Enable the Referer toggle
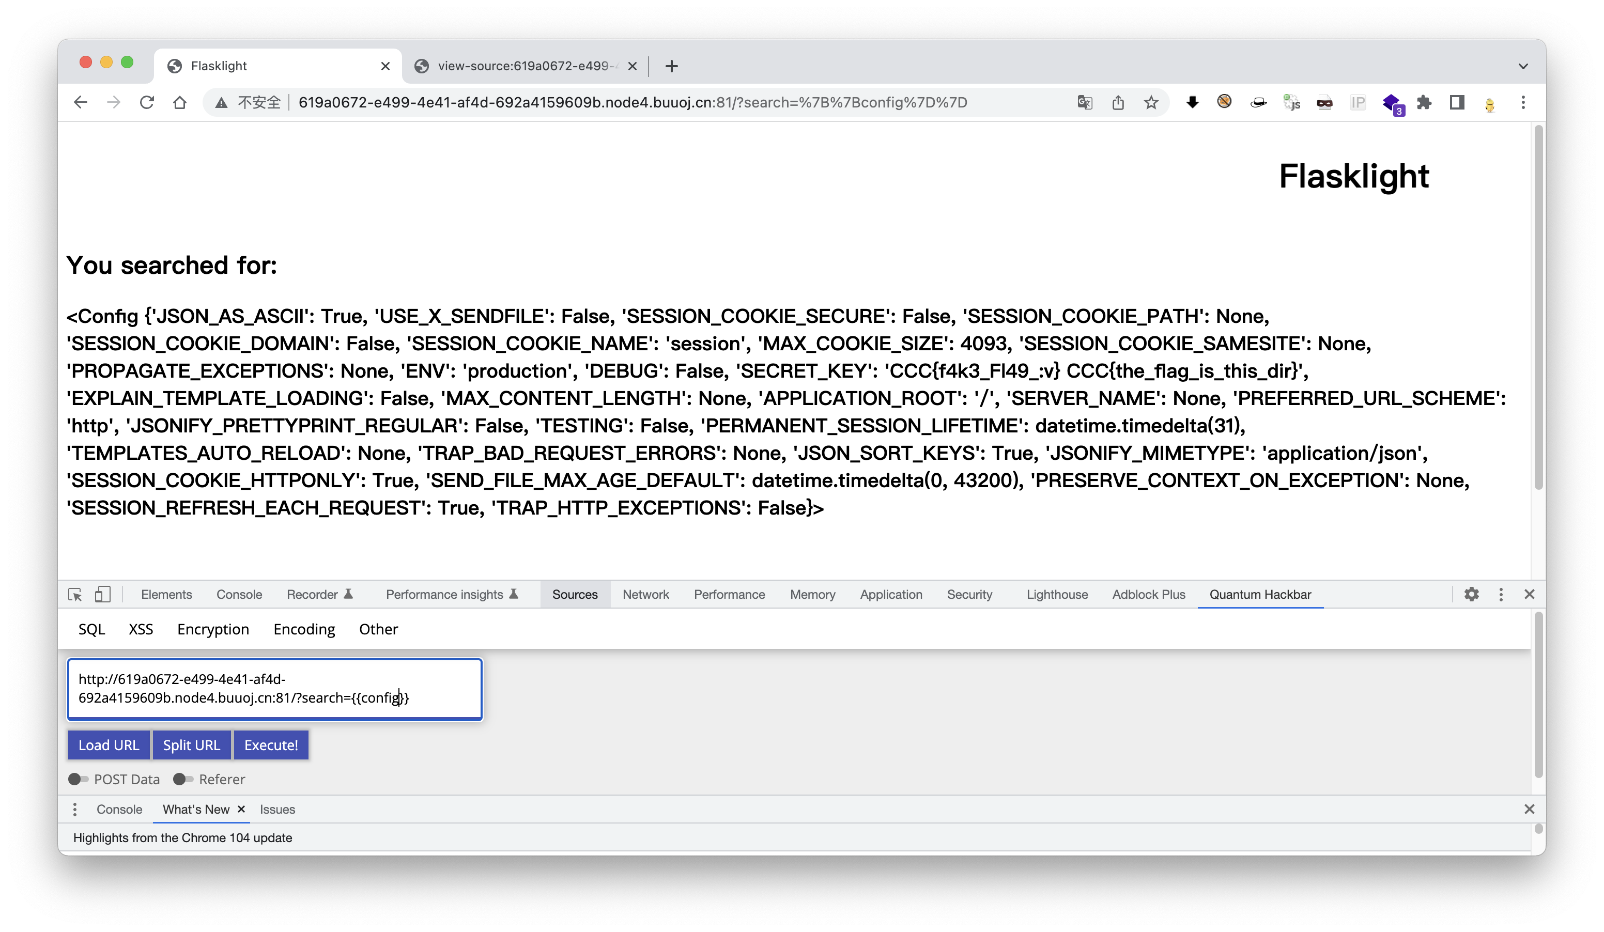The width and height of the screenshot is (1604, 932). 183,779
